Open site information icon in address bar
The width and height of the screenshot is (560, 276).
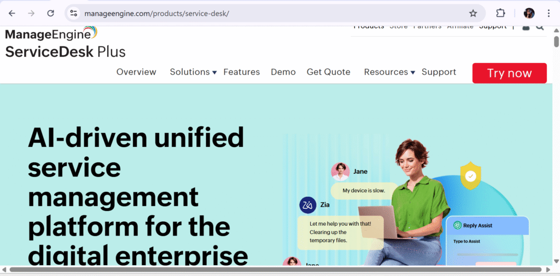(x=74, y=14)
